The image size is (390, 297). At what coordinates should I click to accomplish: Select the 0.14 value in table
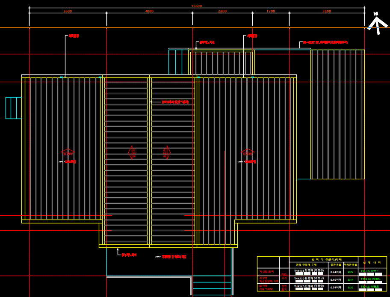coord(351,279)
